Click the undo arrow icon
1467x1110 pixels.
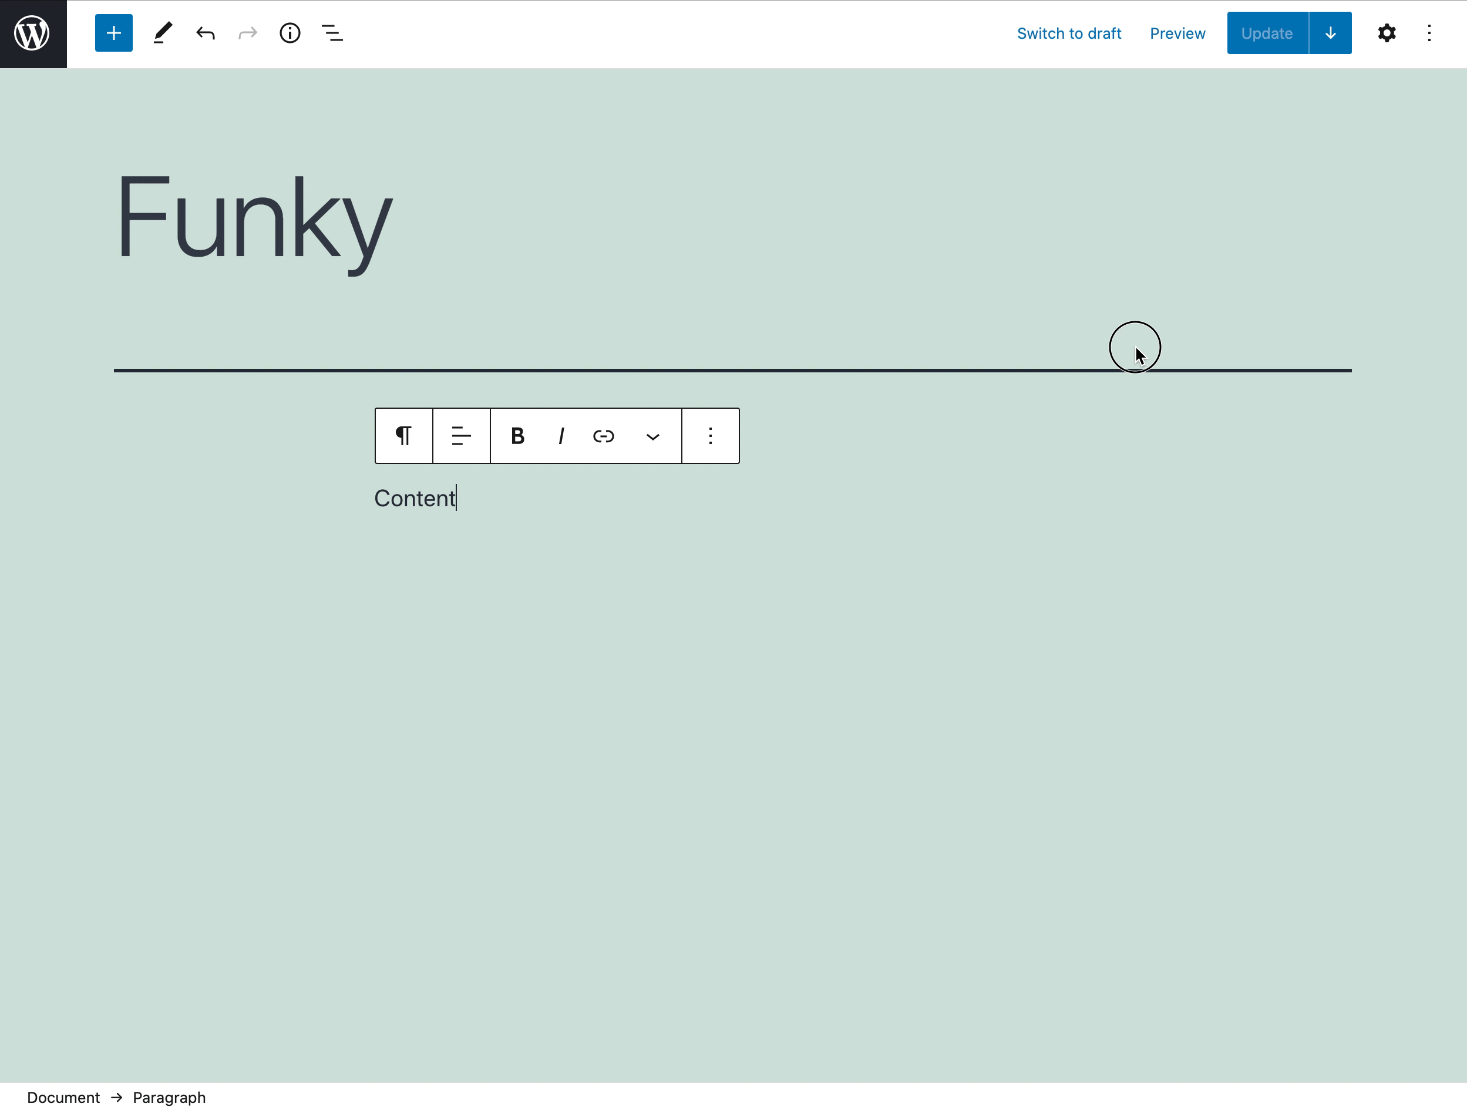pyautogui.click(x=205, y=34)
